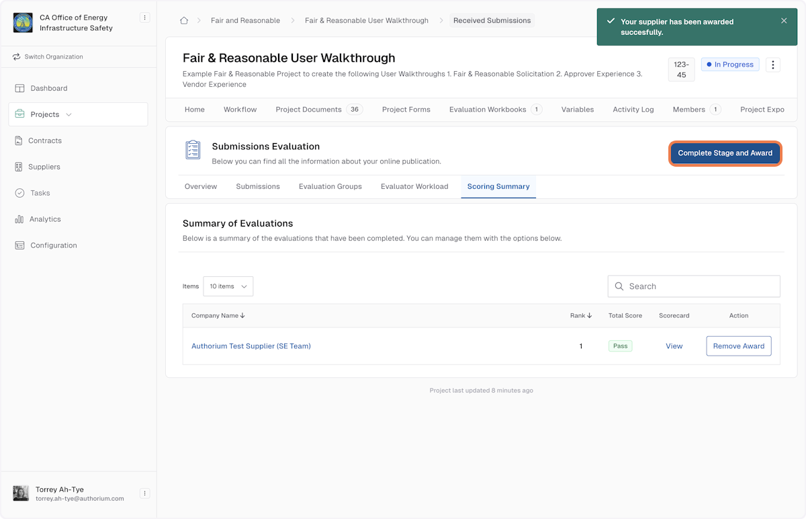Viewport: 806px width, 519px height.
Task: Open organization options kebab menu
Action: pos(144,18)
